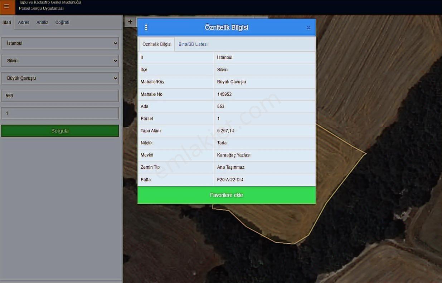Click the Ada input field with 553
Viewport: 442px width, 283px height.
(60, 96)
